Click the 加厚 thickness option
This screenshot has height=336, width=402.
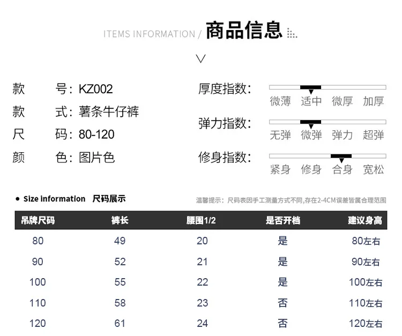(x=373, y=101)
